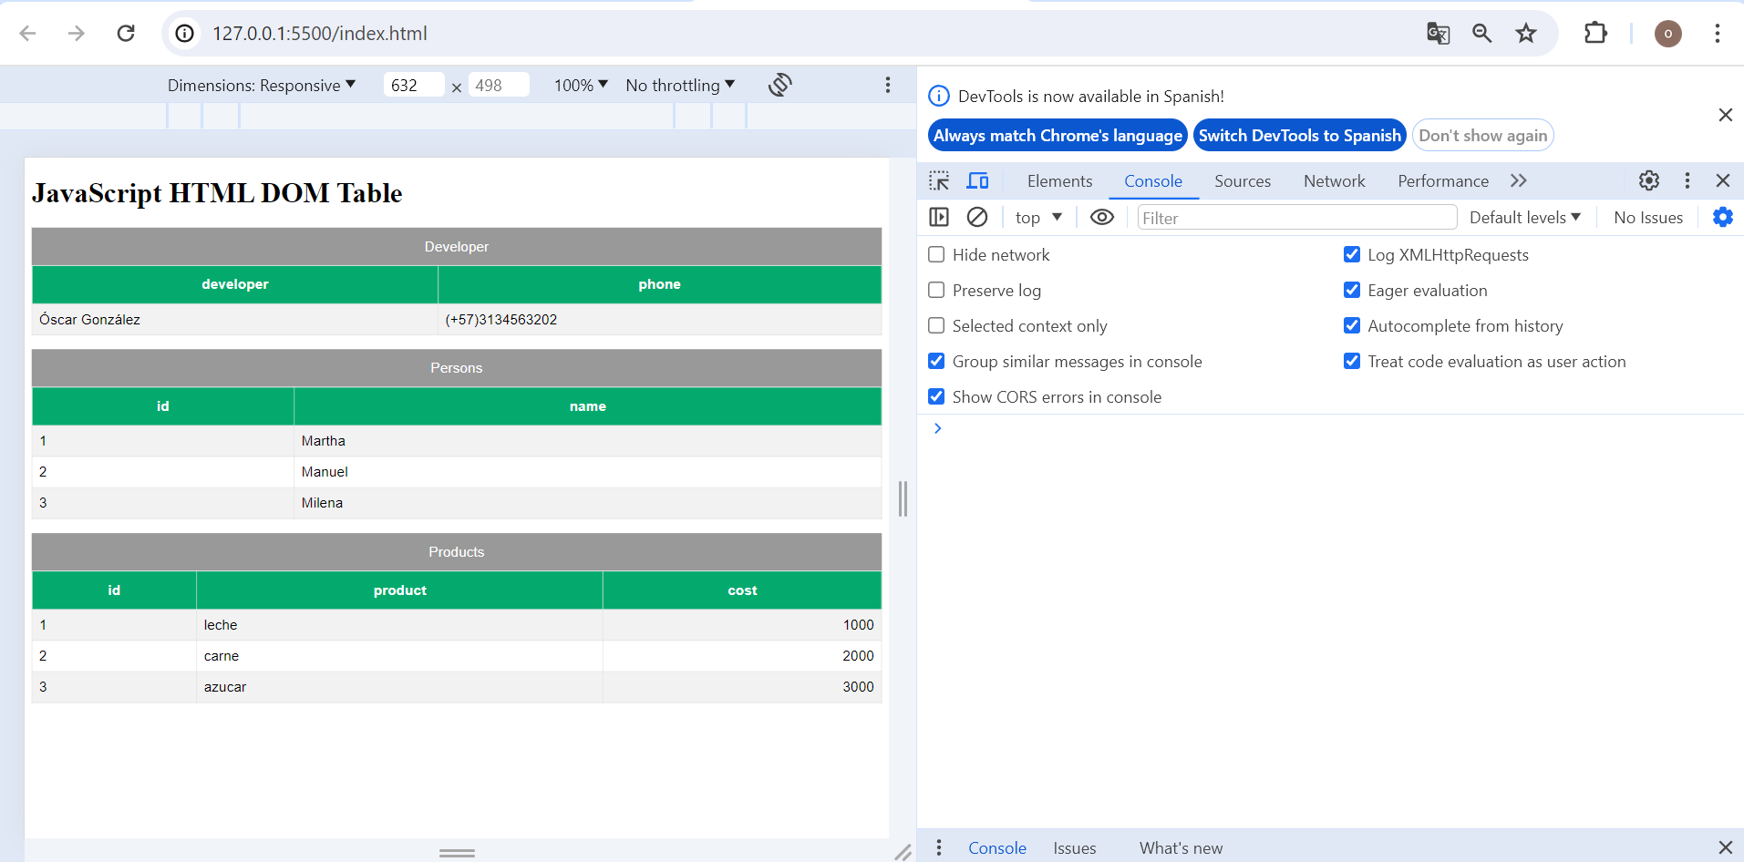
Task: Select the Console tab in top bar
Action: click(x=1153, y=180)
